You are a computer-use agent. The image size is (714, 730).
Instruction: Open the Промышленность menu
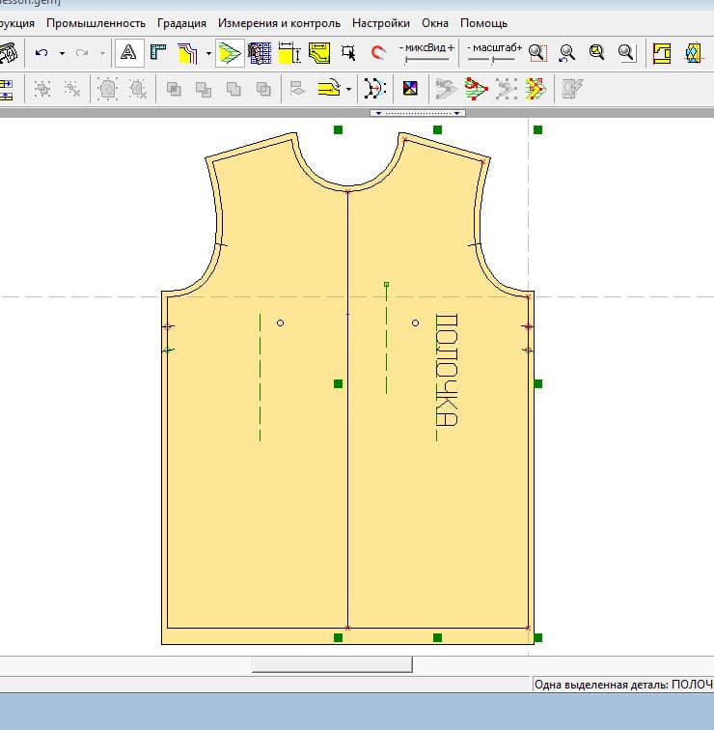click(96, 23)
